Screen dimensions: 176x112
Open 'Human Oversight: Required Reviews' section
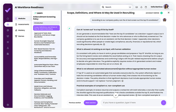tap(46, 43)
